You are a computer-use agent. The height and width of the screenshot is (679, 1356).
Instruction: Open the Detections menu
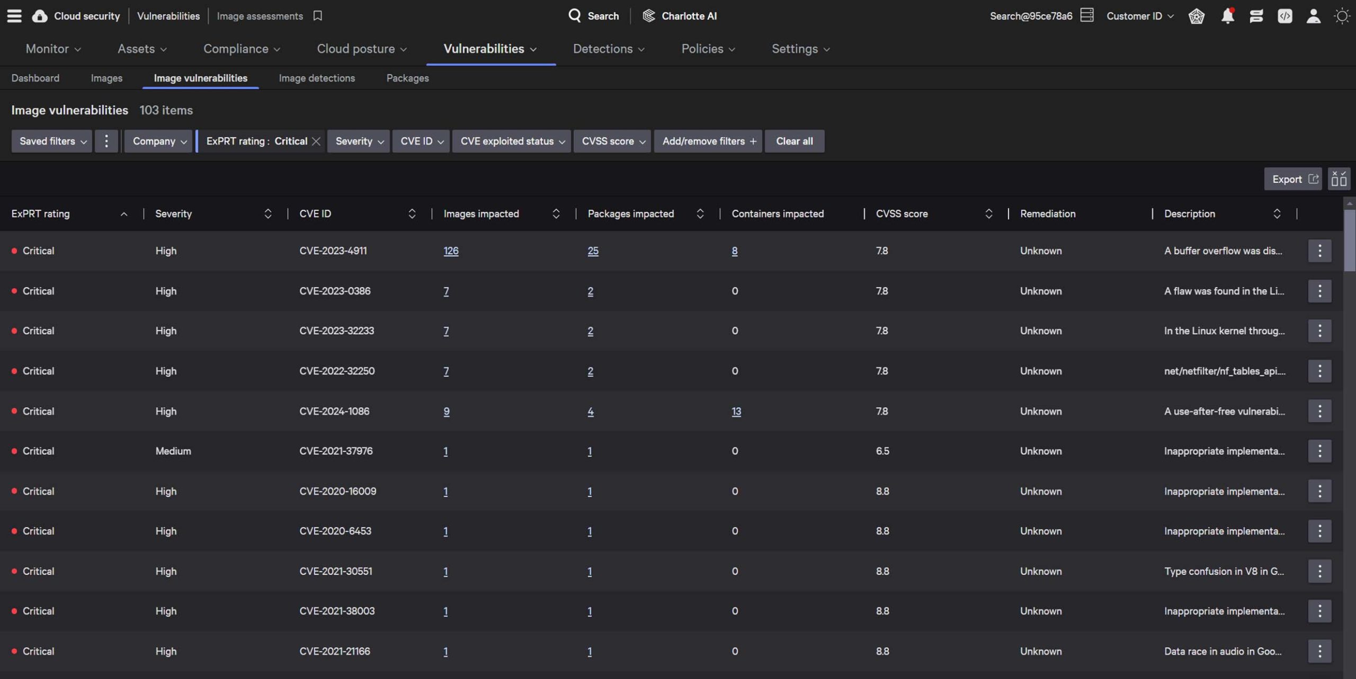click(x=609, y=49)
